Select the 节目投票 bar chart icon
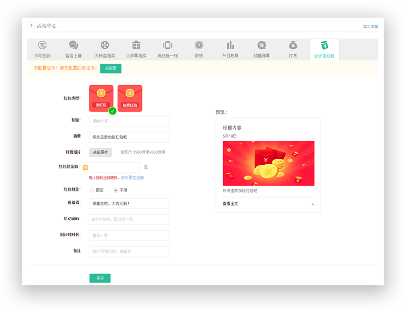This screenshot has width=406, height=312. 230,45
